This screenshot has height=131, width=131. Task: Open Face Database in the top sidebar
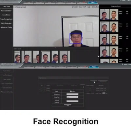click(6, 11)
